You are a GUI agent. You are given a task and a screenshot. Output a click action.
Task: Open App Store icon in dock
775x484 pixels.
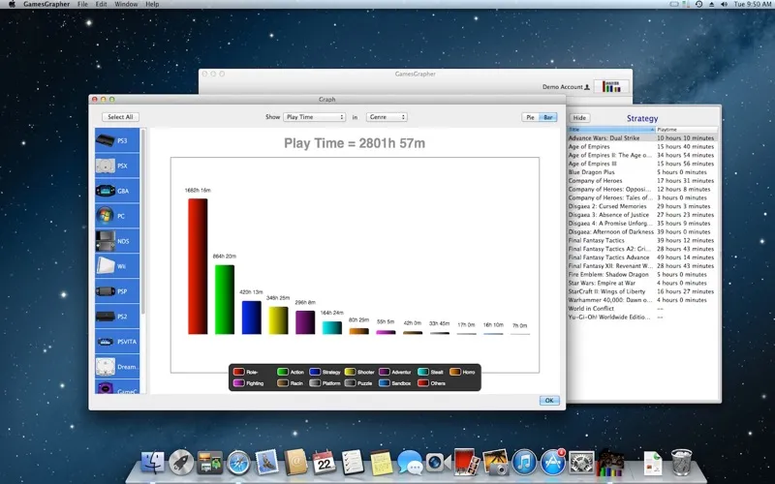coord(553,463)
